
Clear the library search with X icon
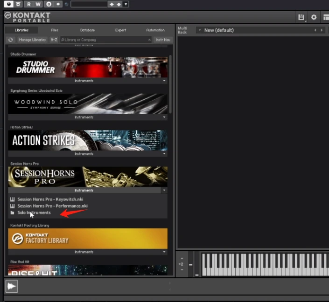[149, 40]
